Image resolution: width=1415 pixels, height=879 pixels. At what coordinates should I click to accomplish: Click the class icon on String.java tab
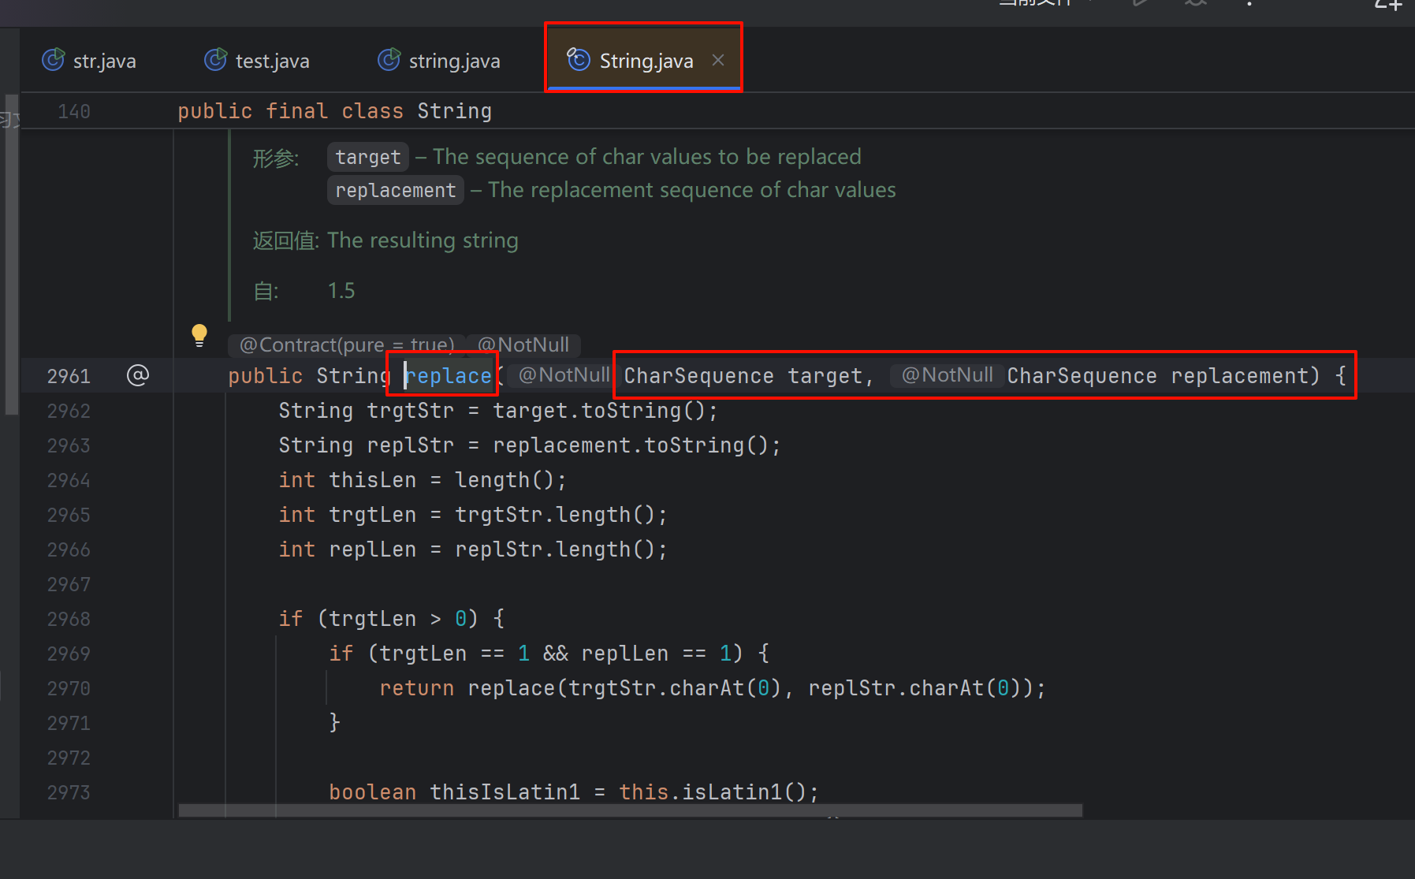coord(579,60)
